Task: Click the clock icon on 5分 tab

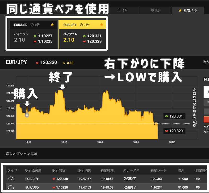Action: (152, 10)
